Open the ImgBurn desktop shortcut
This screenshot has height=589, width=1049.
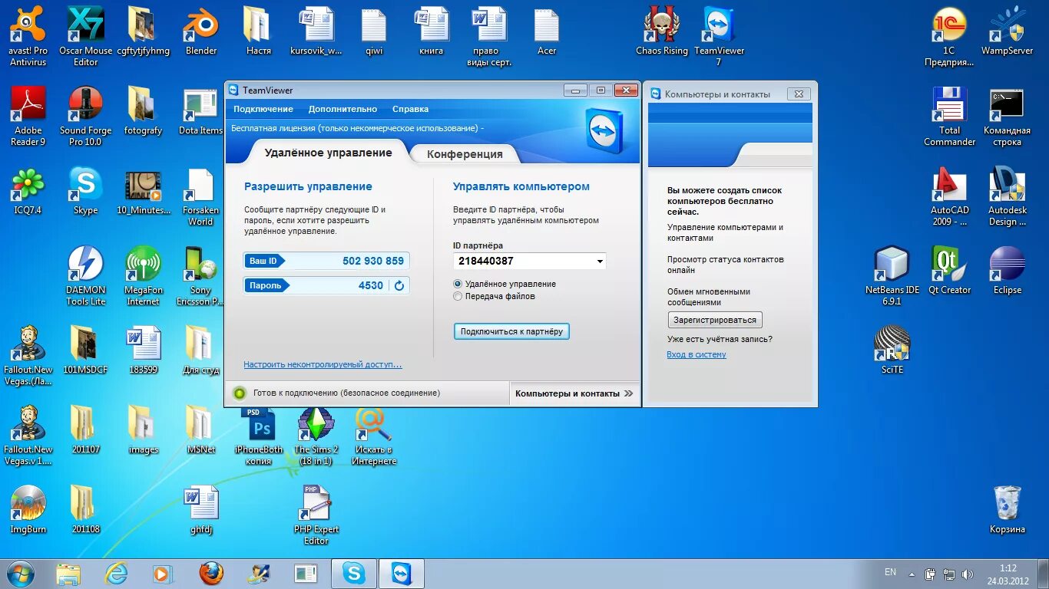point(28,509)
